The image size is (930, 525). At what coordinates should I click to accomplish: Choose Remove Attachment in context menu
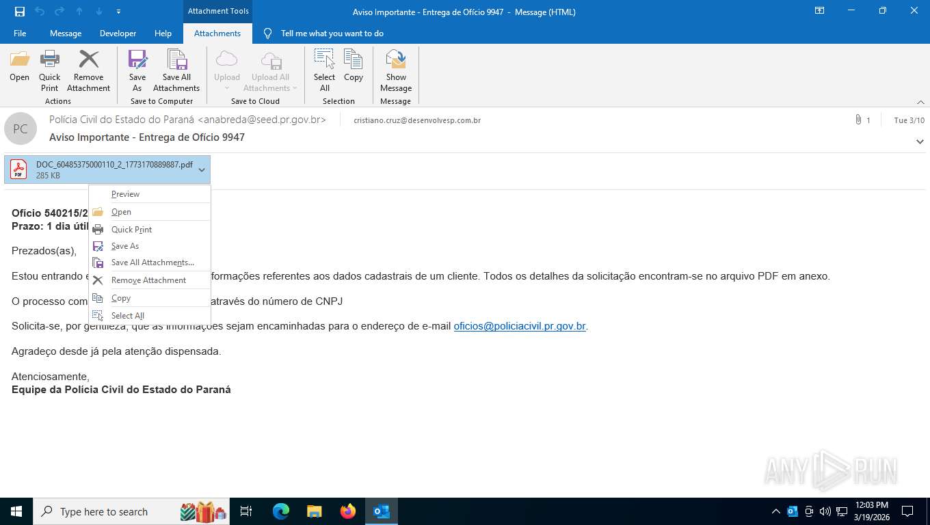coord(150,280)
